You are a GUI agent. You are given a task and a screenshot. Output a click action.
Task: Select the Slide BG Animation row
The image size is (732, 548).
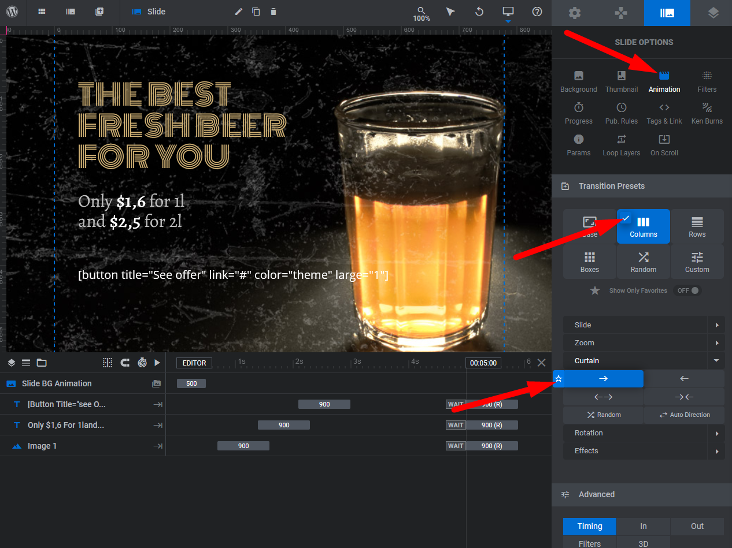(83, 383)
